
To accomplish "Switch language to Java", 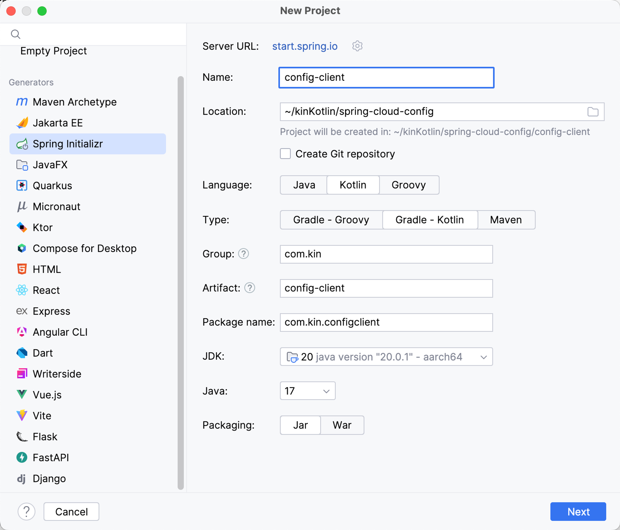I will [x=304, y=185].
